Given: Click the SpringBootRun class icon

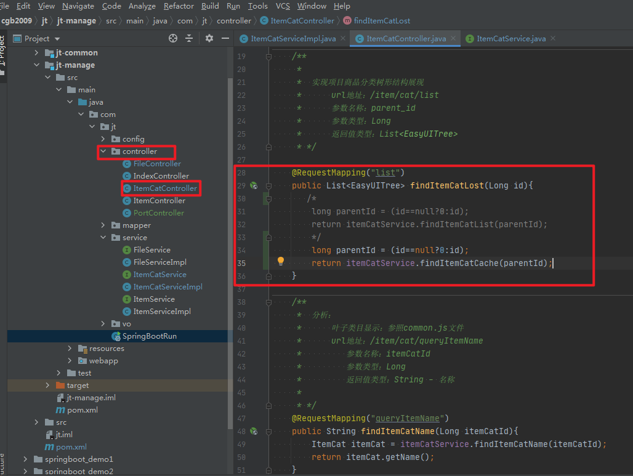Looking at the screenshot, I should pyautogui.click(x=116, y=336).
